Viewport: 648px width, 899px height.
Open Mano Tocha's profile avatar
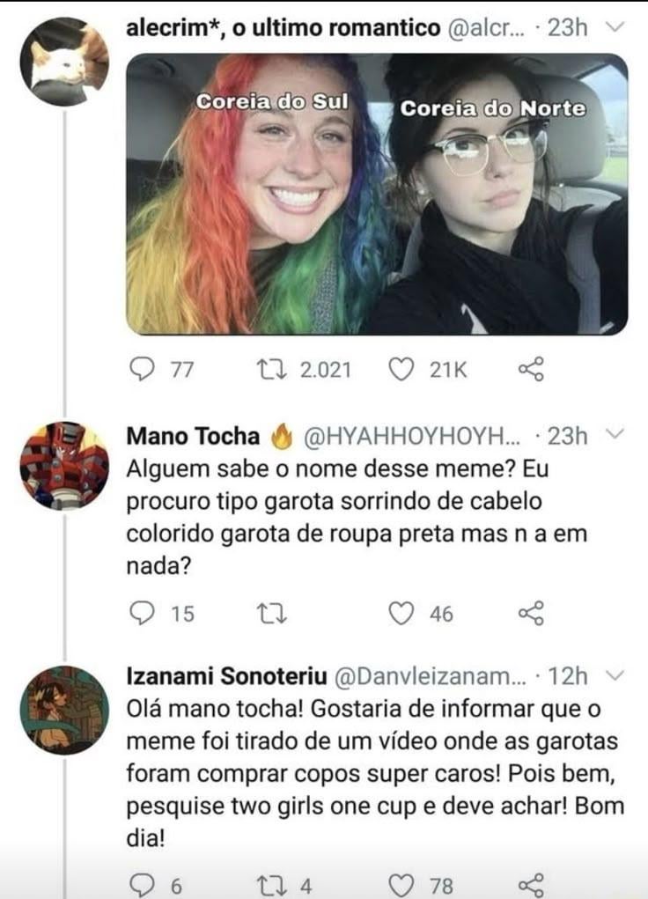[x=64, y=465]
